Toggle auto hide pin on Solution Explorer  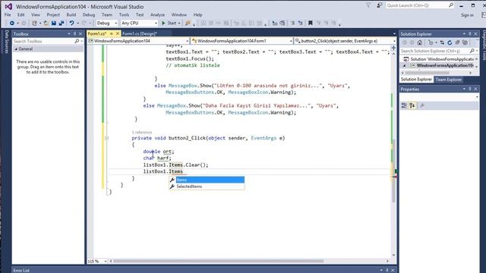pos(470,33)
